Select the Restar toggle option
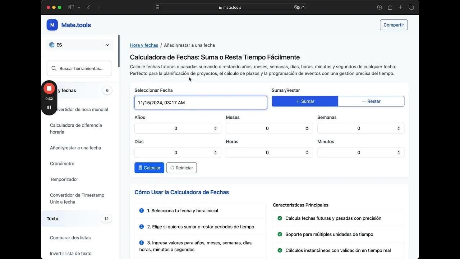The height and width of the screenshot is (259, 460). (371, 101)
